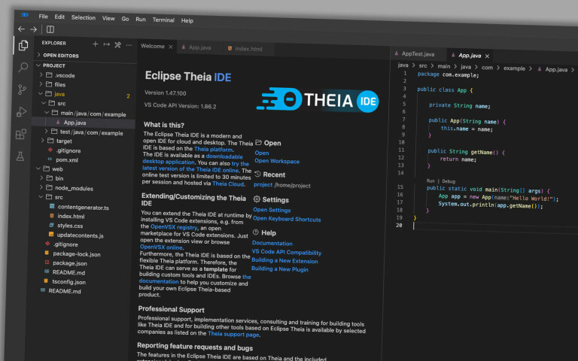
Task: Select updatecontents.js in the file tree
Action: pos(80,235)
